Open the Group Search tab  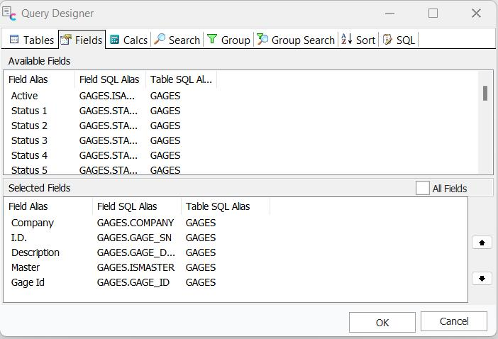pyautogui.click(x=296, y=40)
